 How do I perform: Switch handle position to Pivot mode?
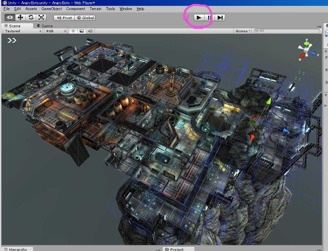coord(64,18)
